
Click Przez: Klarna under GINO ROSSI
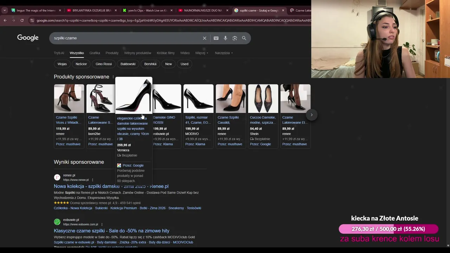pos(163,144)
